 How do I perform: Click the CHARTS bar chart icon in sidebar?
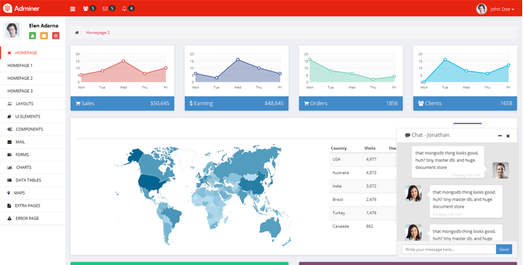point(9,167)
